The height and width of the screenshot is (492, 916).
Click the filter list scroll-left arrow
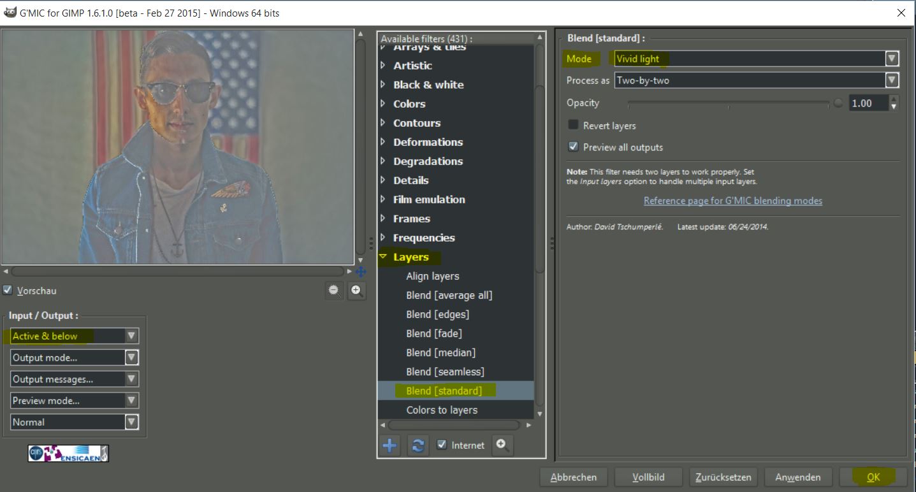pos(382,424)
